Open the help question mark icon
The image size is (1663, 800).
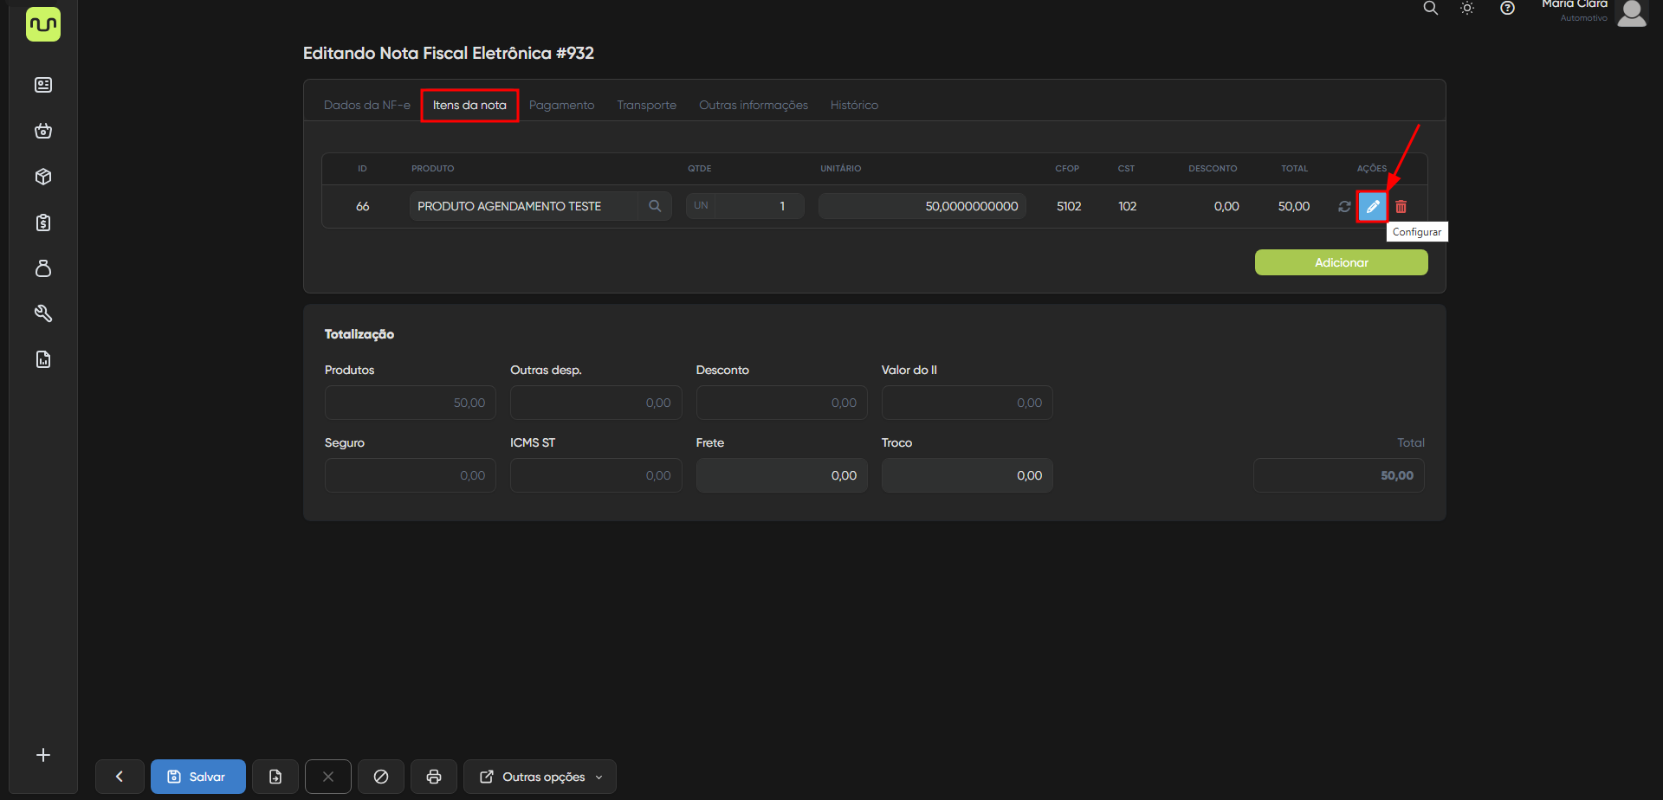tap(1507, 9)
